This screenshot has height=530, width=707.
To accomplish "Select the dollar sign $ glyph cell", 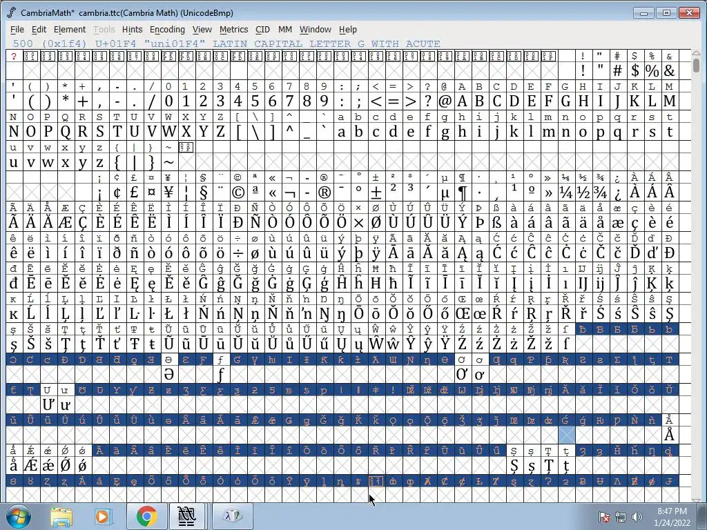I will (635, 71).
